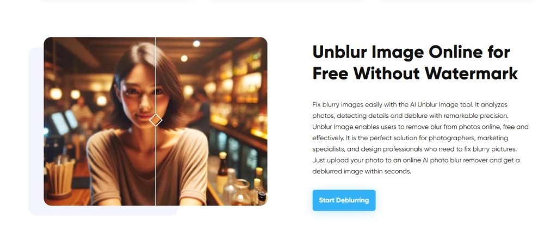This screenshot has width=557, height=245.
Task: Select the white vertical before-after divider line
Action: tap(156, 121)
